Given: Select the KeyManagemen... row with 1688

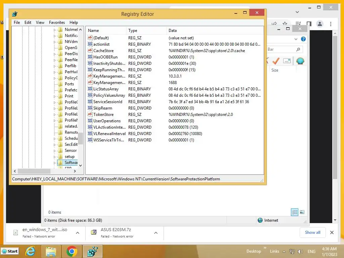Looking at the screenshot, I should point(174,83).
